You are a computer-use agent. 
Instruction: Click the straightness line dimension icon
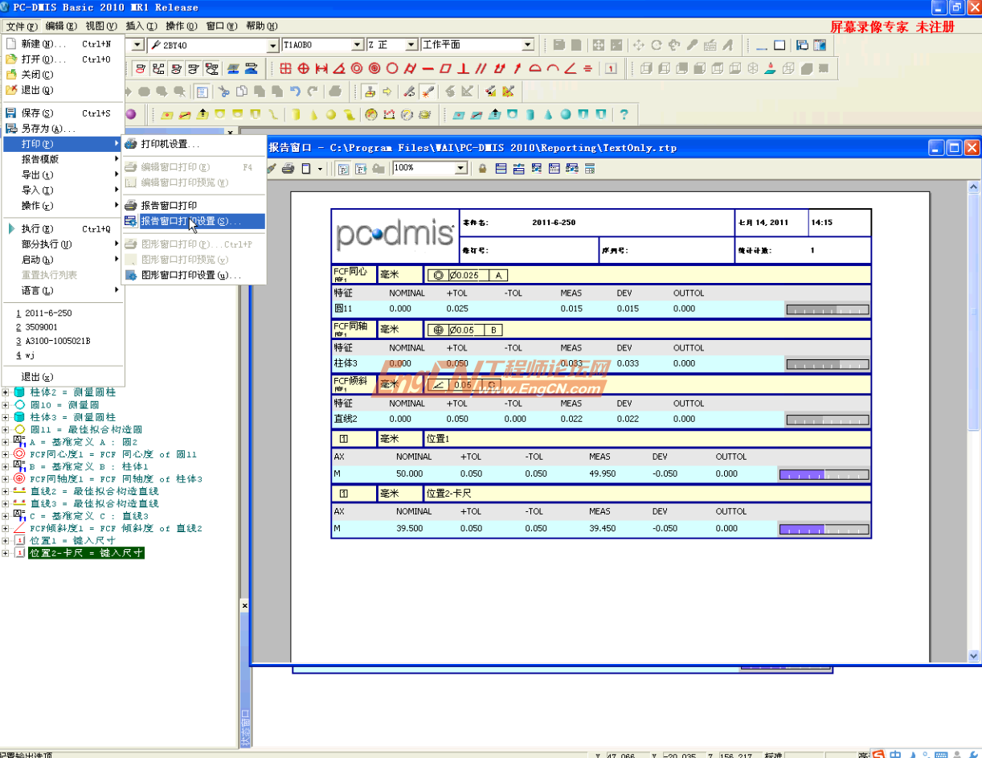point(428,68)
